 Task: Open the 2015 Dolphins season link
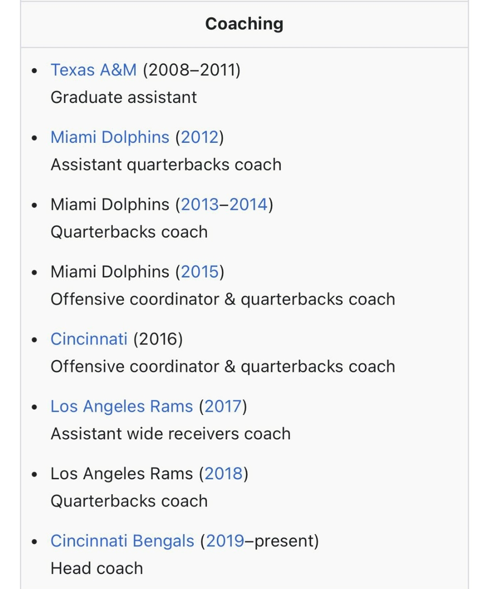200,272
